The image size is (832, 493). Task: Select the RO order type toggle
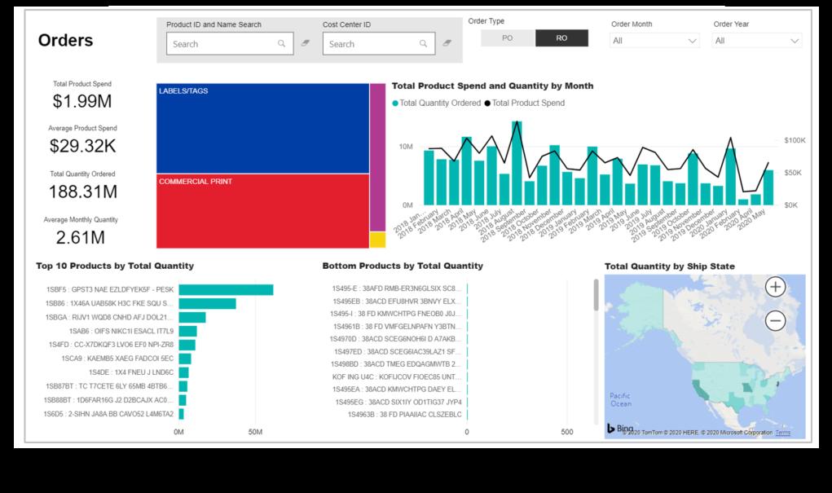point(561,38)
